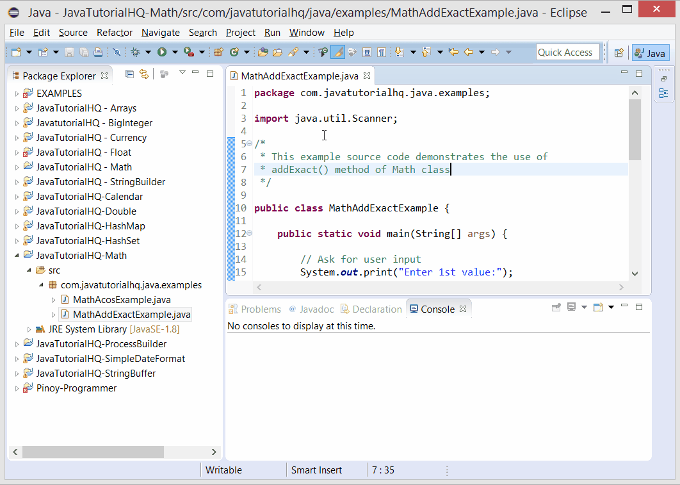Click the Back navigation arrow icon
Screen dimensions: 680x485
pos(469,53)
